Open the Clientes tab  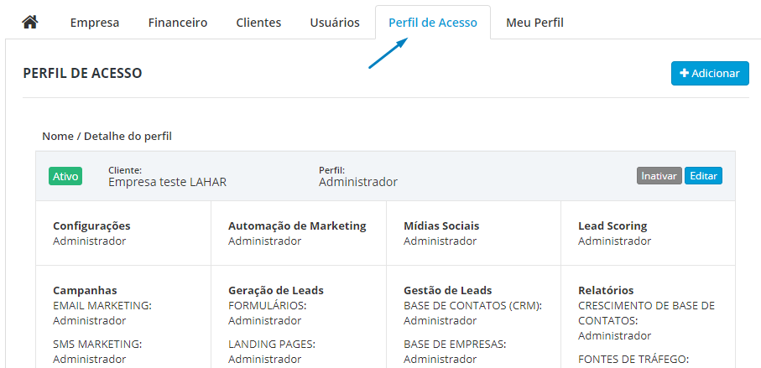pos(258,23)
